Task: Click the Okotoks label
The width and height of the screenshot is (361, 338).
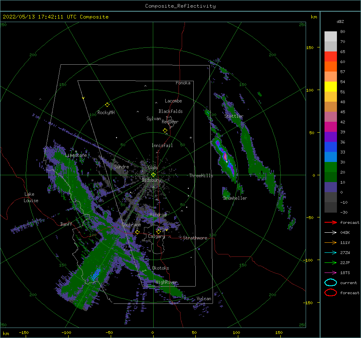Action: click(x=160, y=268)
